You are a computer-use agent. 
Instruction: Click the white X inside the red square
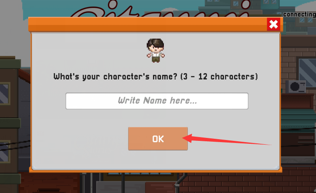point(274,24)
